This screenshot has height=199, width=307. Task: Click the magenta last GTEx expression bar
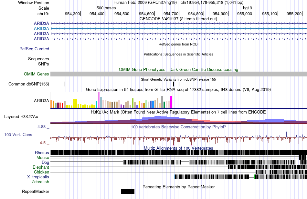(171, 102)
